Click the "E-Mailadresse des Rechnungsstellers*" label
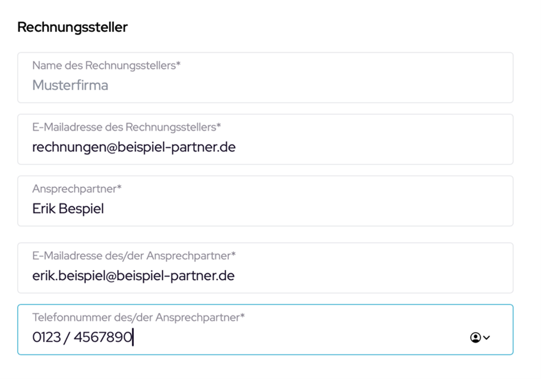This screenshot has width=541, height=379. pyautogui.click(x=126, y=127)
